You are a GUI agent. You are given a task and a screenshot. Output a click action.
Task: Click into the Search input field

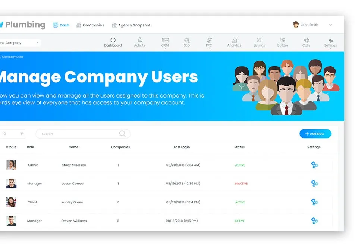[83, 134]
